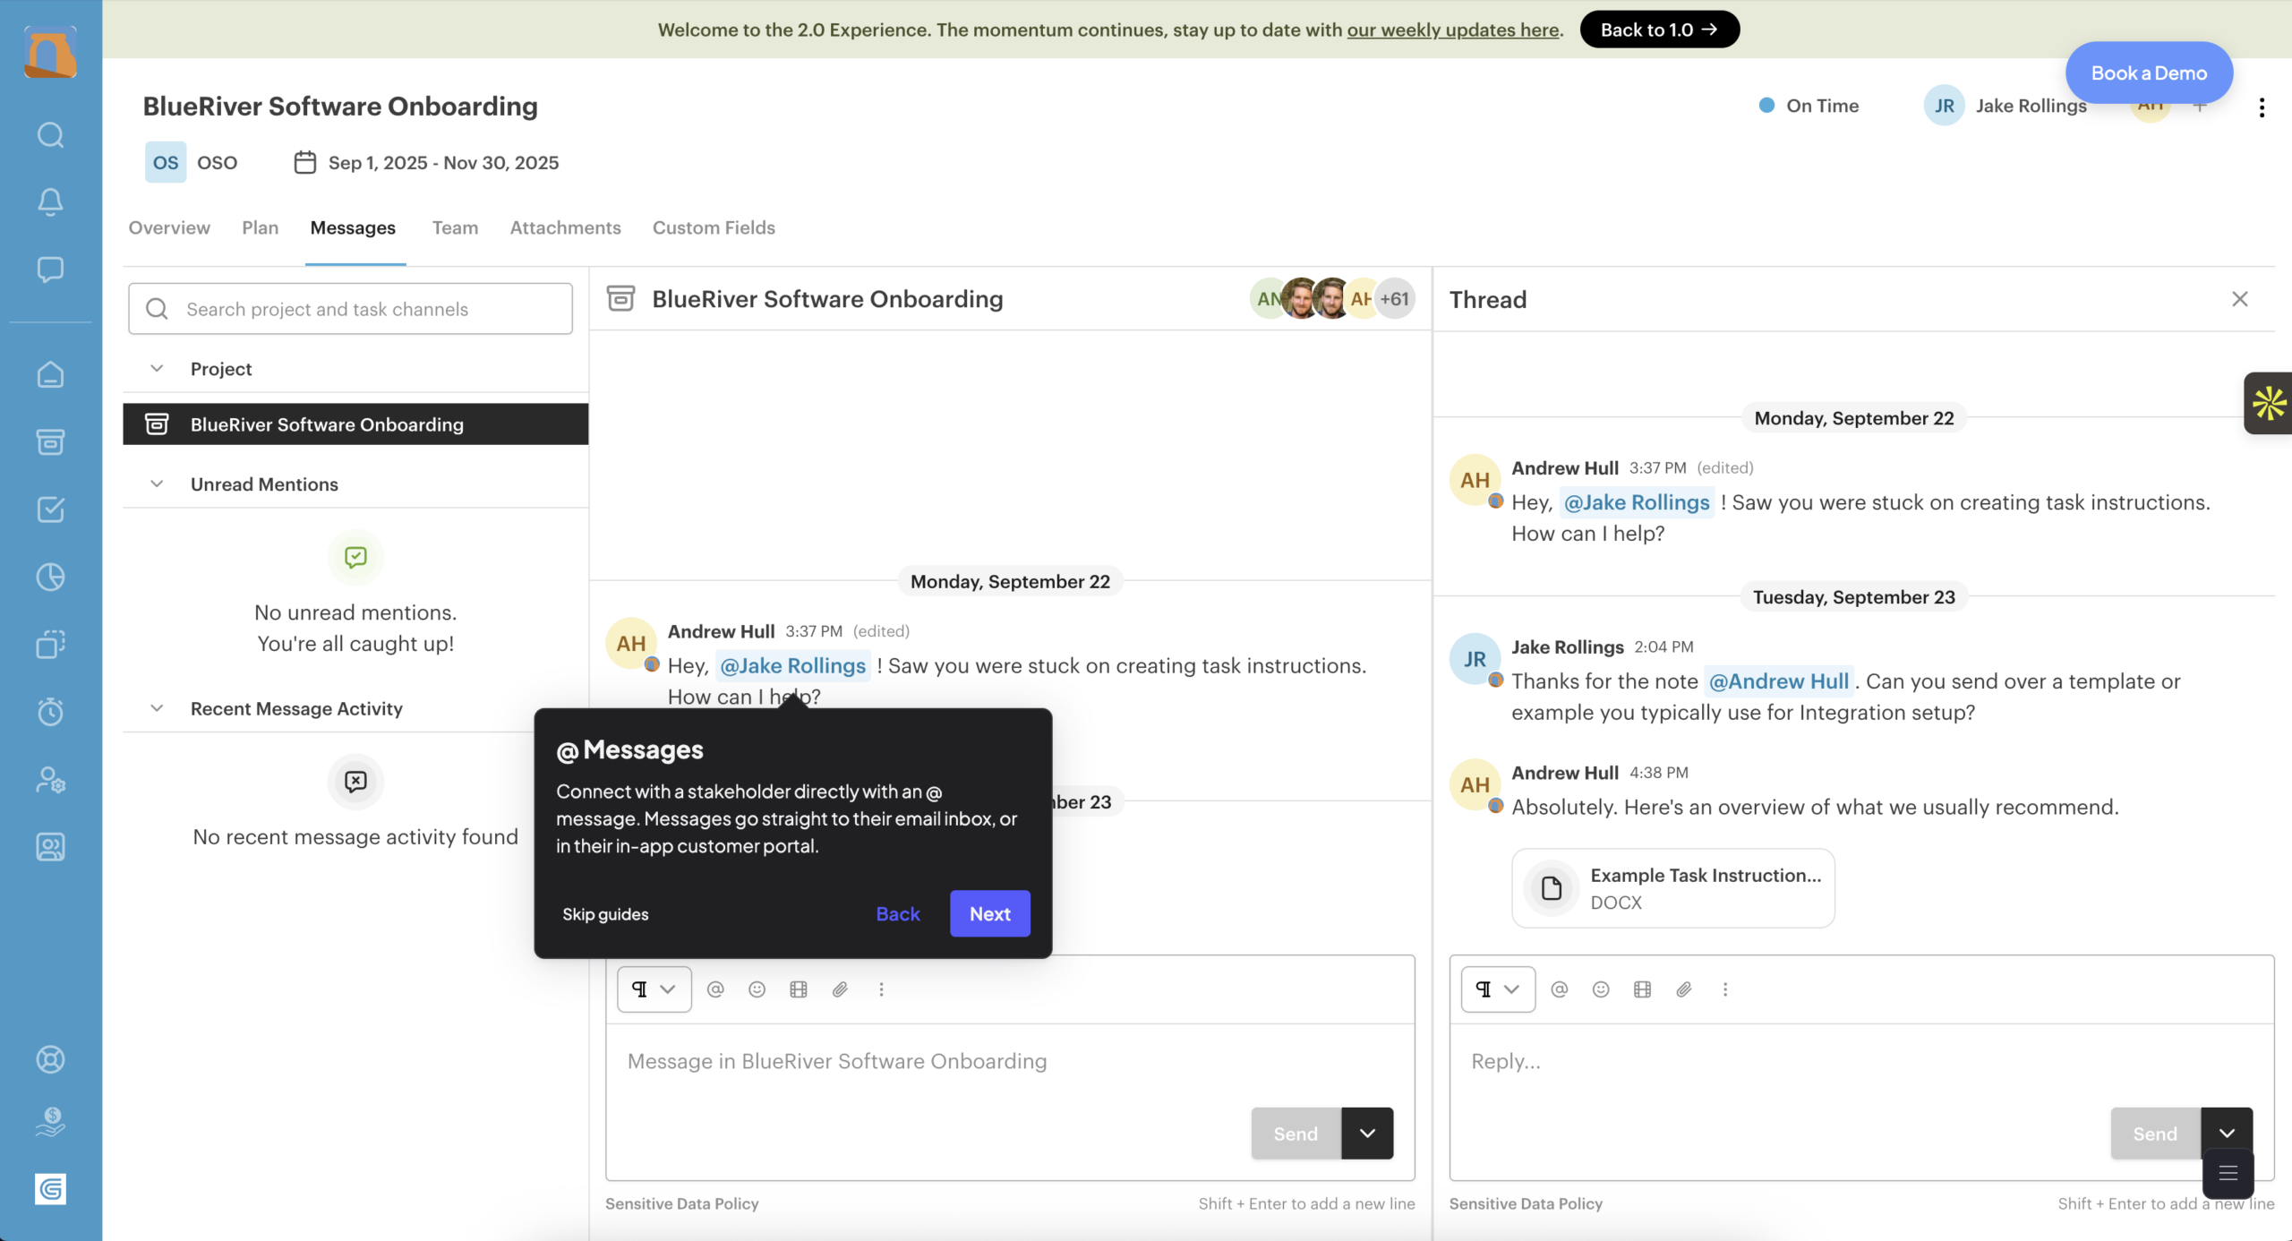Viewport: 2292px width, 1241px height.
Task: Open home icon in left sidebar
Action: [50, 374]
